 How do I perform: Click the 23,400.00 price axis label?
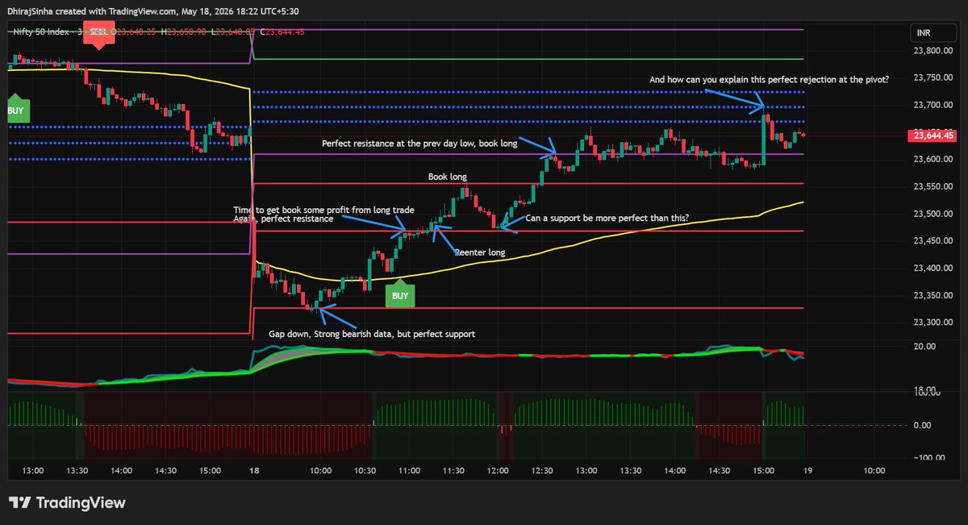932,268
